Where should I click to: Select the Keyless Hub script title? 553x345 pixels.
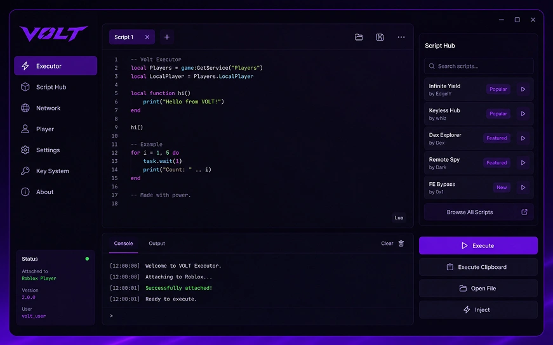coord(444,110)
